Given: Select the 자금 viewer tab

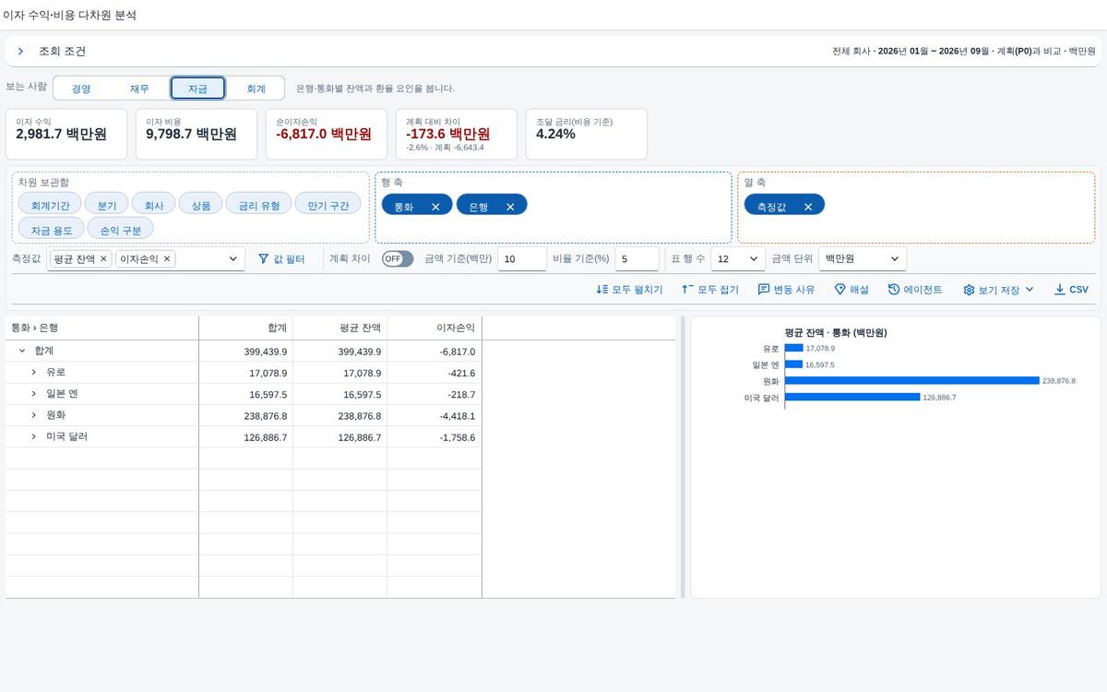Looking at the screenshot, I should [197, 89].
